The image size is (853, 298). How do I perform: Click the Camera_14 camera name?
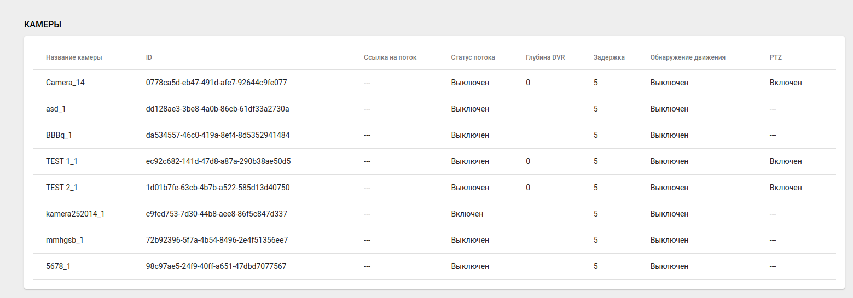pos(65,83)
